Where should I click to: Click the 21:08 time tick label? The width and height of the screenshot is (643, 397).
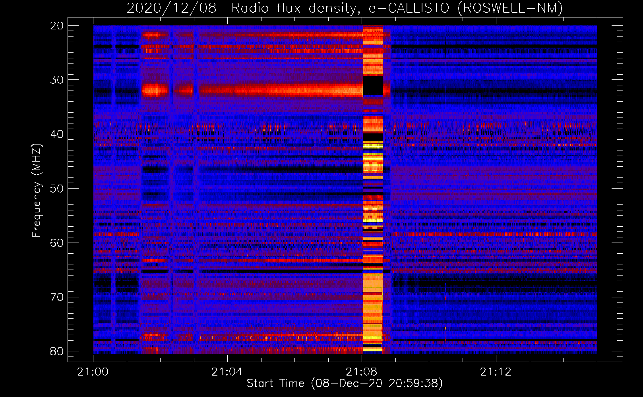(x=361, y=372)
